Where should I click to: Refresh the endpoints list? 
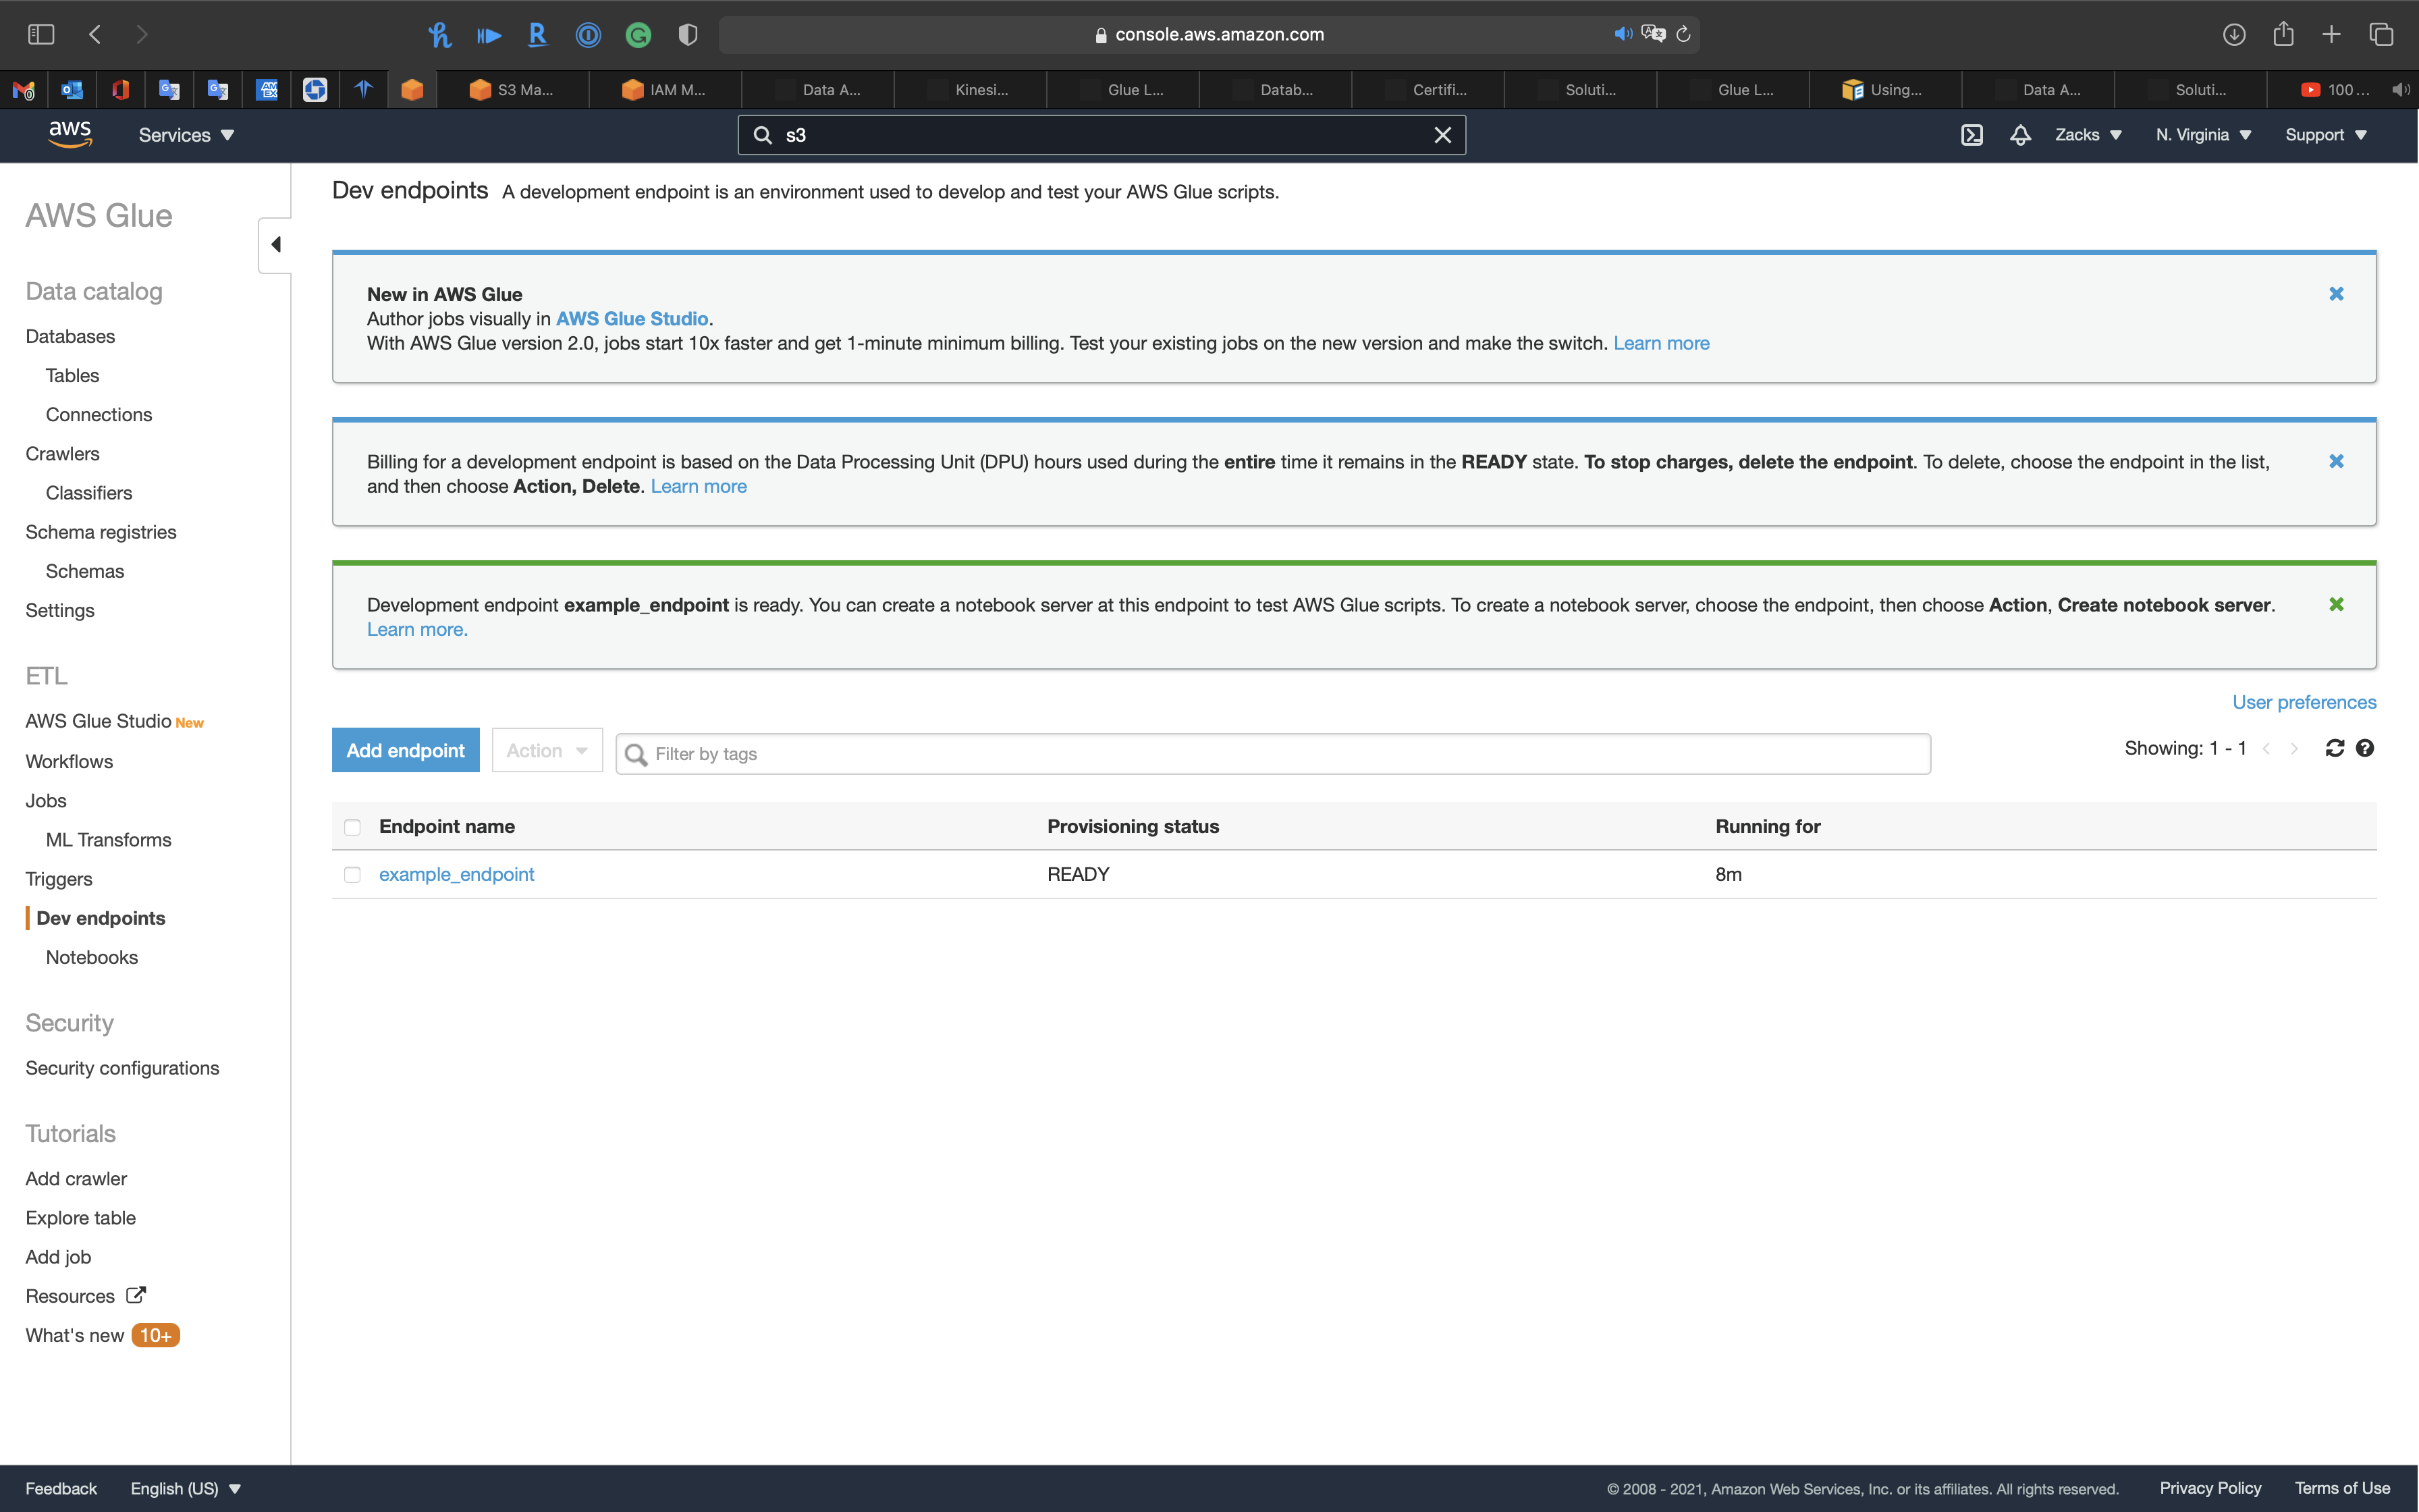tap(2334, 748)
